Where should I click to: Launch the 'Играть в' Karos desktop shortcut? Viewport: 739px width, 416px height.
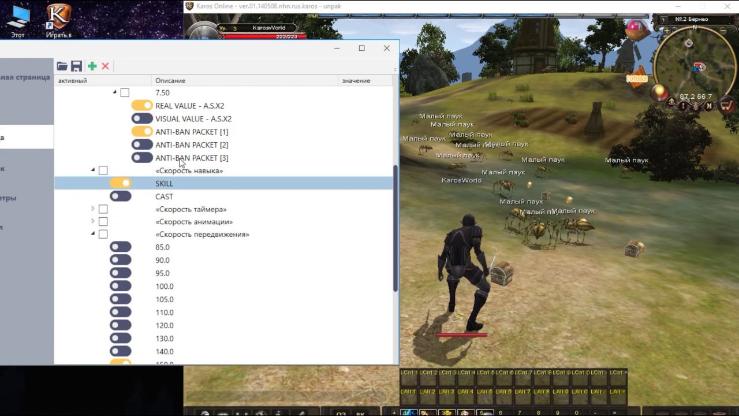click(x=59, y=21)
